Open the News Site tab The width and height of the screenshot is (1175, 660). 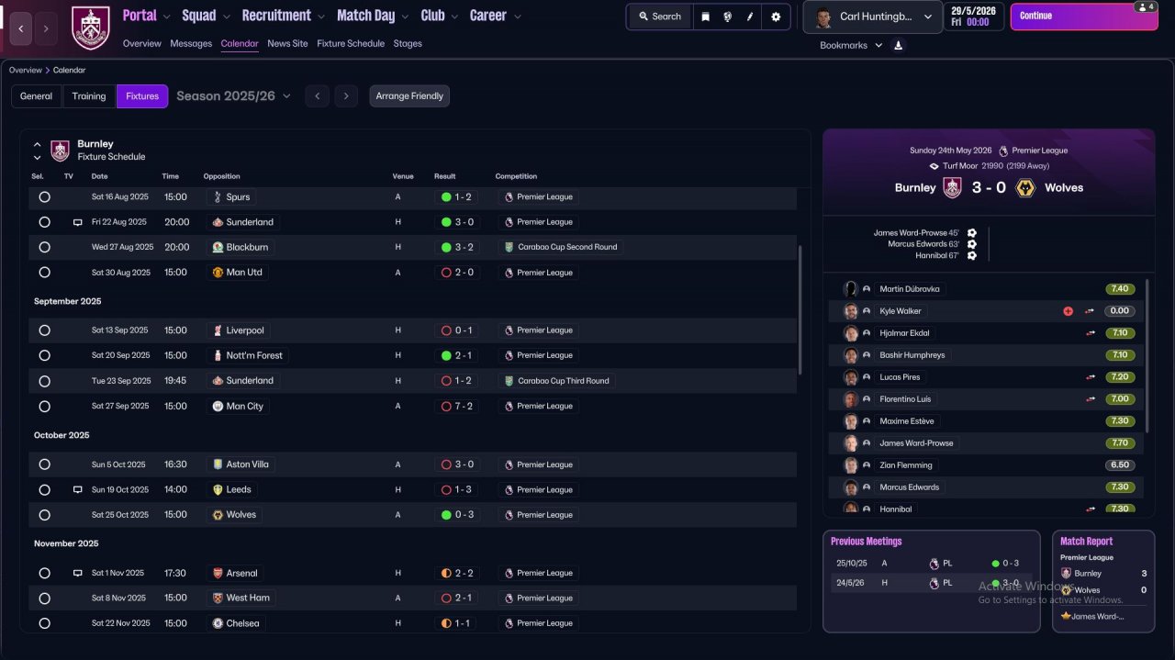[287, 43]
